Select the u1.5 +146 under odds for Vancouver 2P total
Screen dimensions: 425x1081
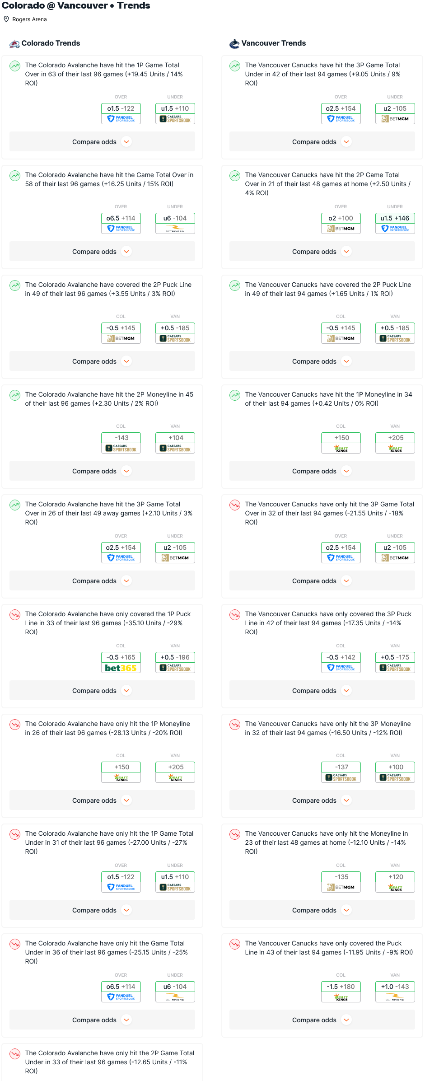[x=395, y=218]
